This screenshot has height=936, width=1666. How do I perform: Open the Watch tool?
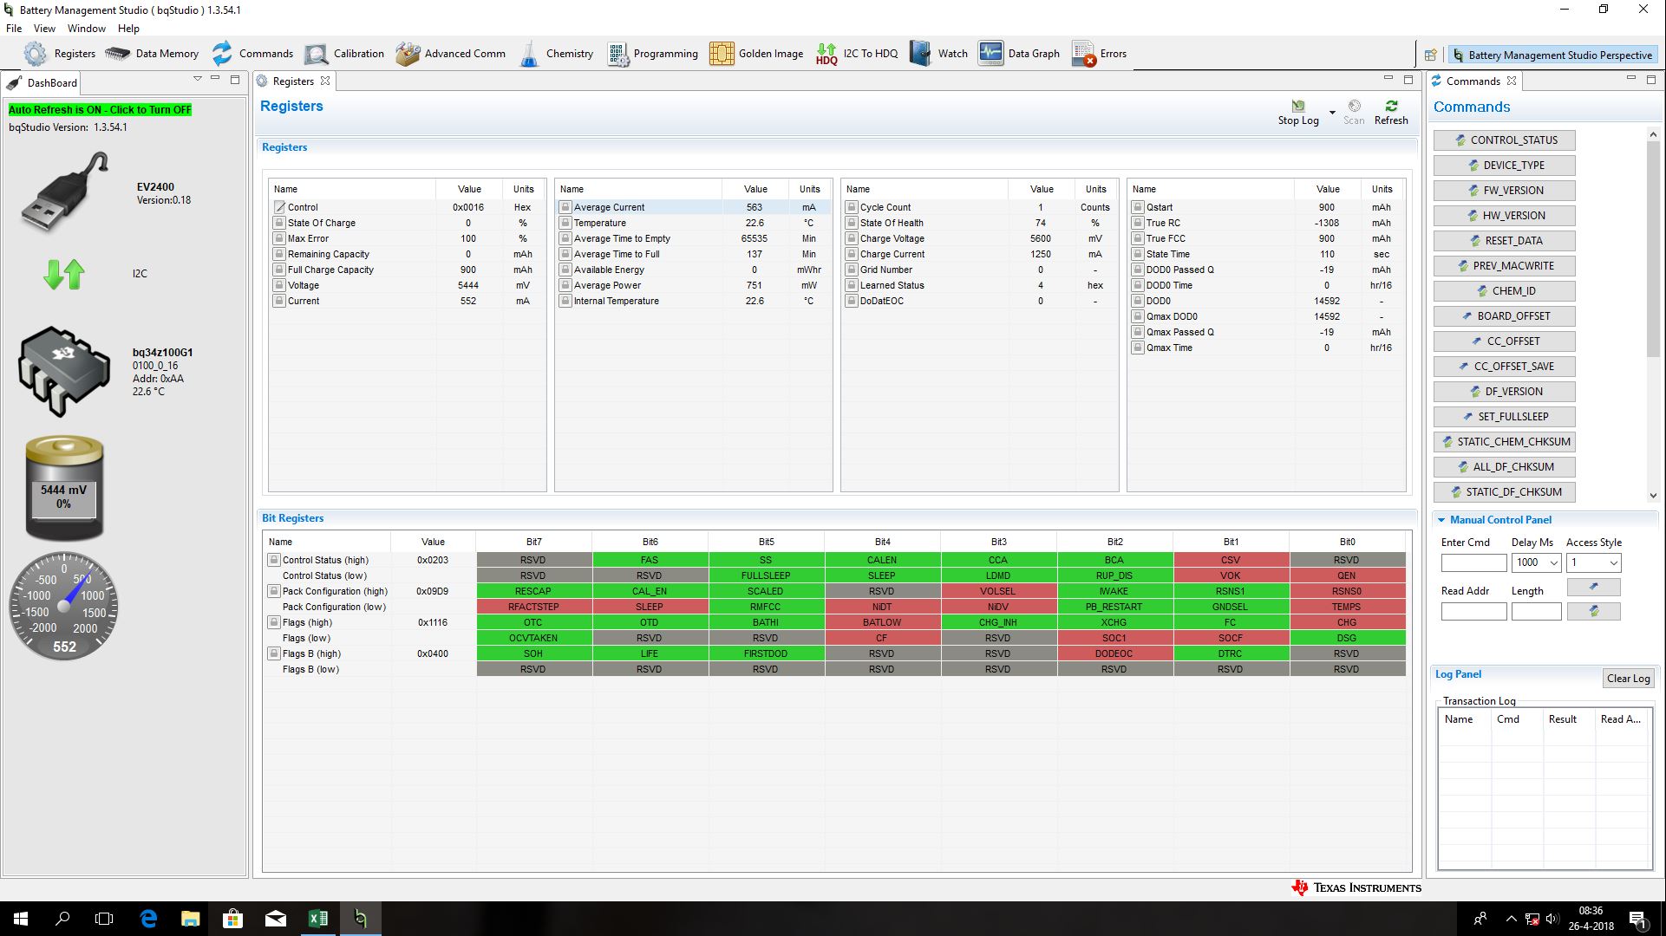pos(938,54)
